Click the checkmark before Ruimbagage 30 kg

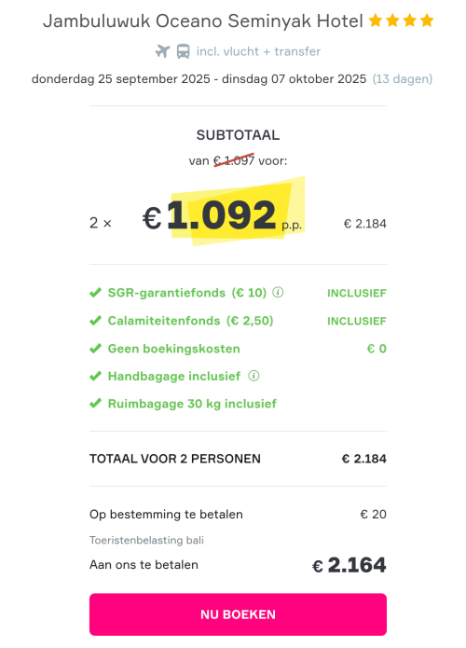[x=95, y=404]
